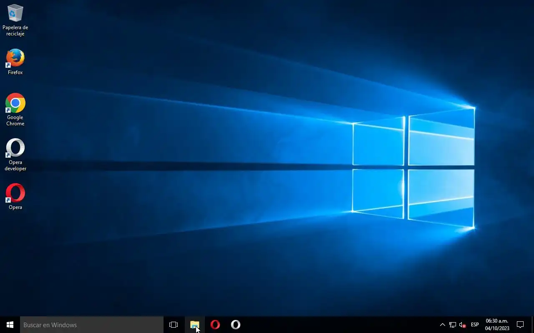534x333 pixels.
Task: Click the Buscar en Windows search box
Action: coord(92,325)
